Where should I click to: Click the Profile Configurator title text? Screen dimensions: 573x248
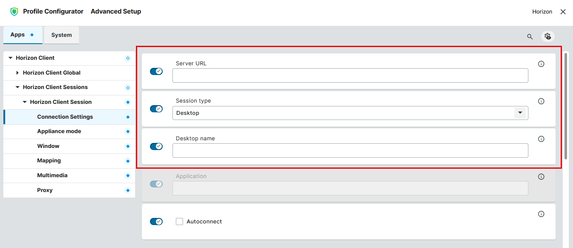(x=53, y=11)
